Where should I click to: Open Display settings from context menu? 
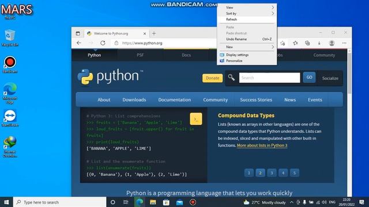click(247, 55)
